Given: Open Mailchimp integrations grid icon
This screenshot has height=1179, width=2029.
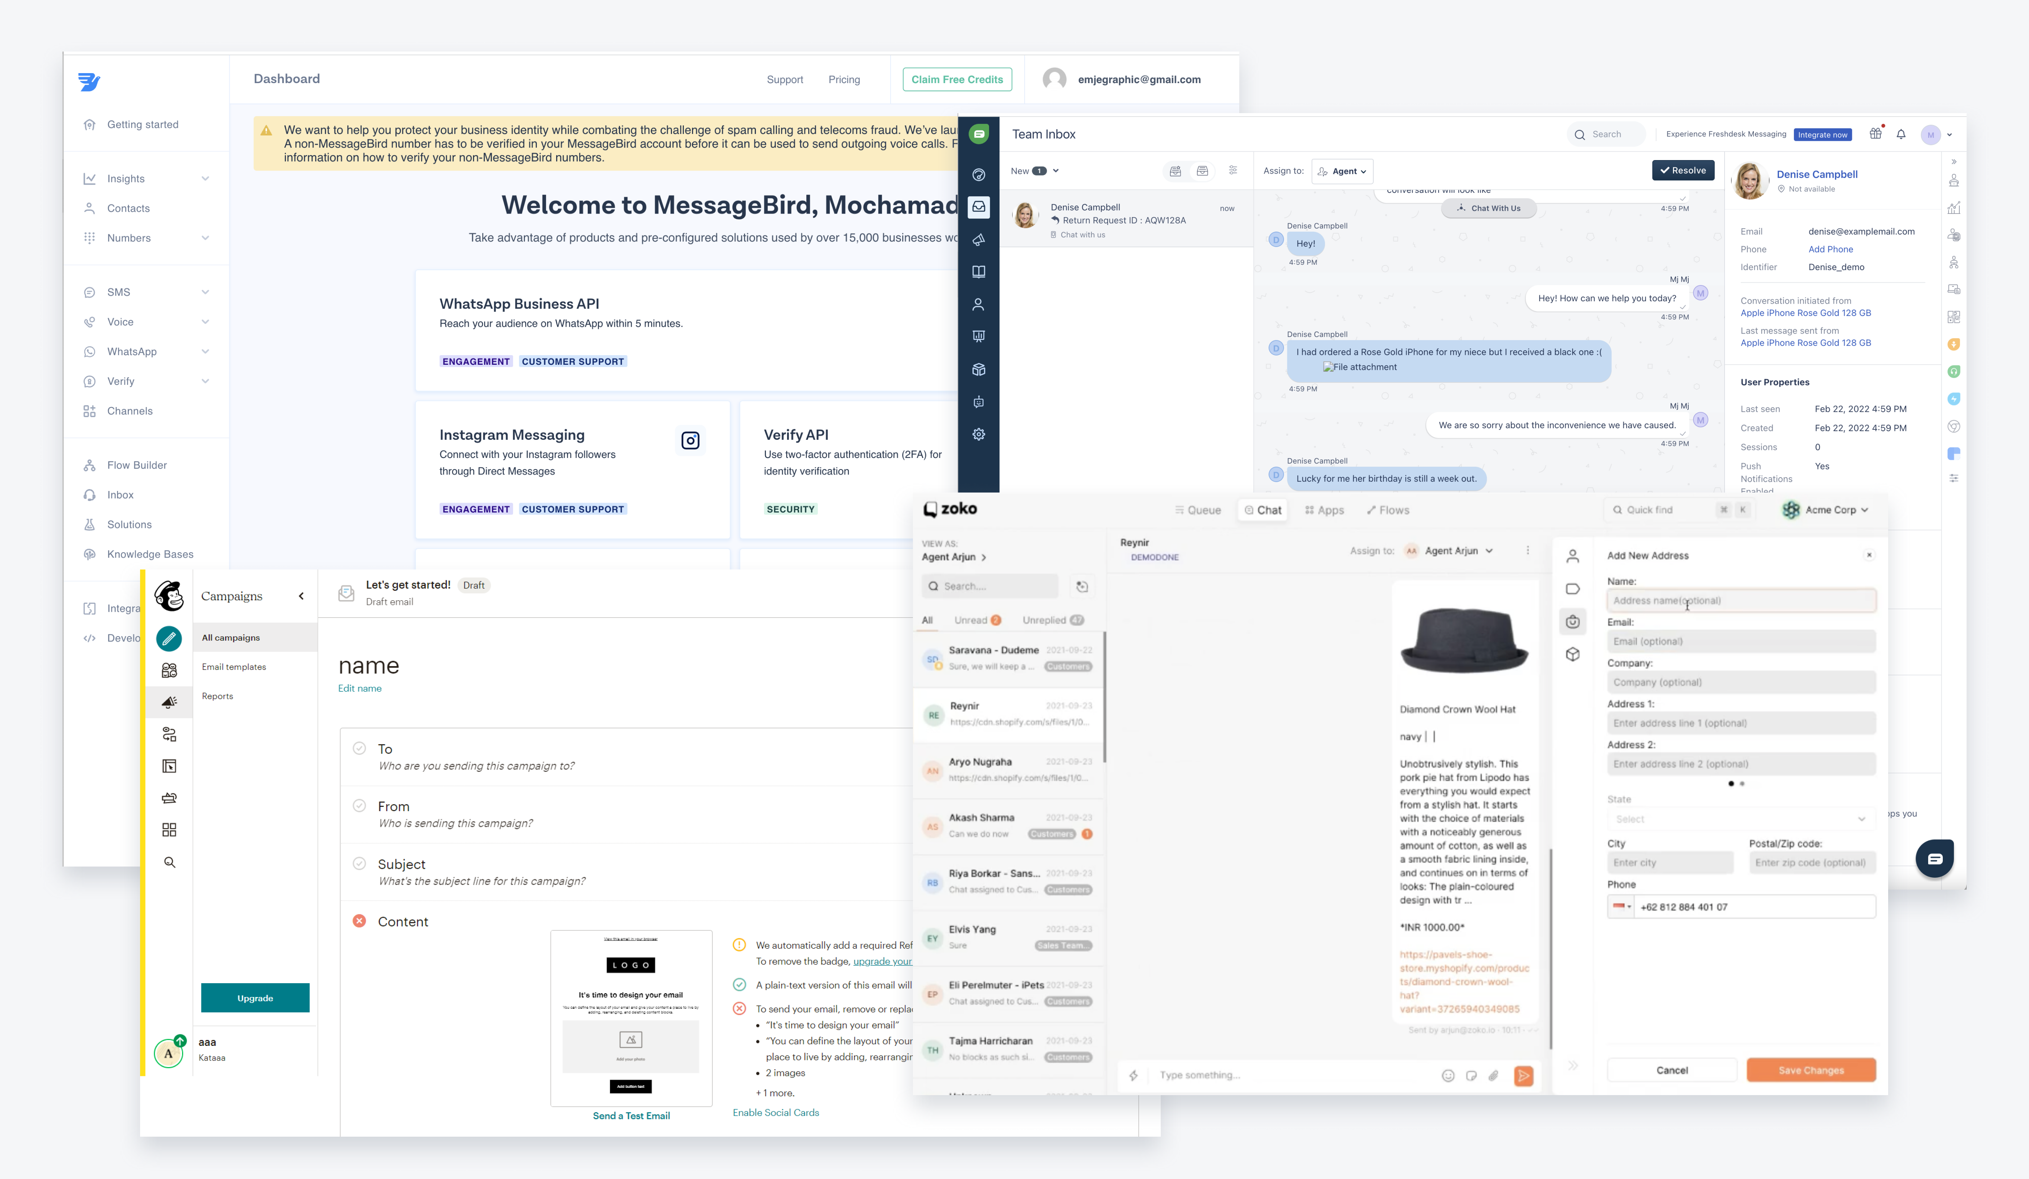Looking at the screenshot, I should click(169, 830).
